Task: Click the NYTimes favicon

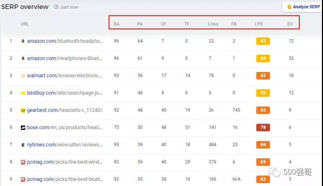Action: click(x=23, y=145)
